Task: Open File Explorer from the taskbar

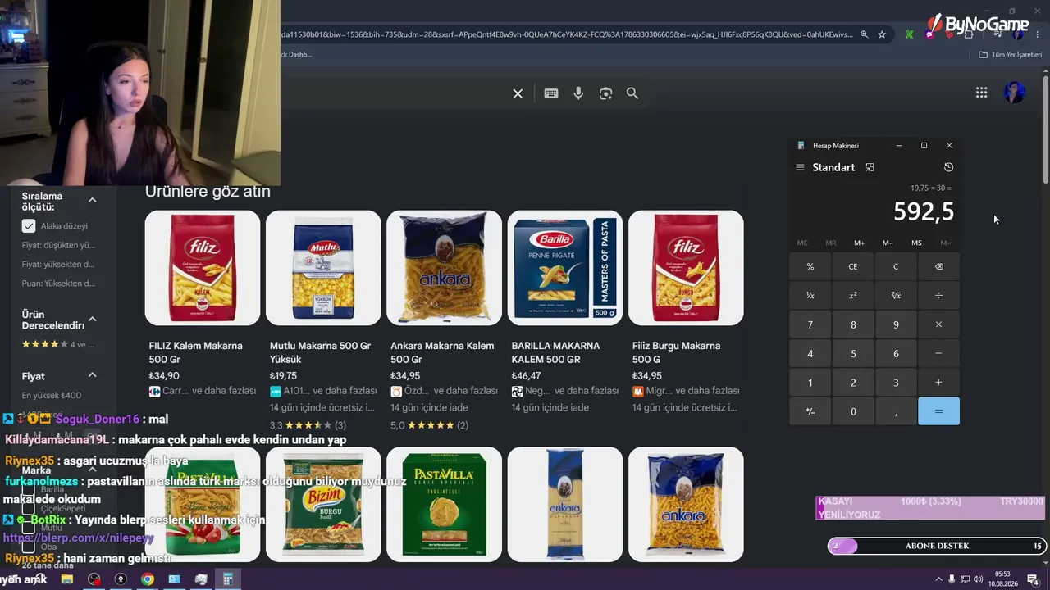Action: tap(67, 579)
